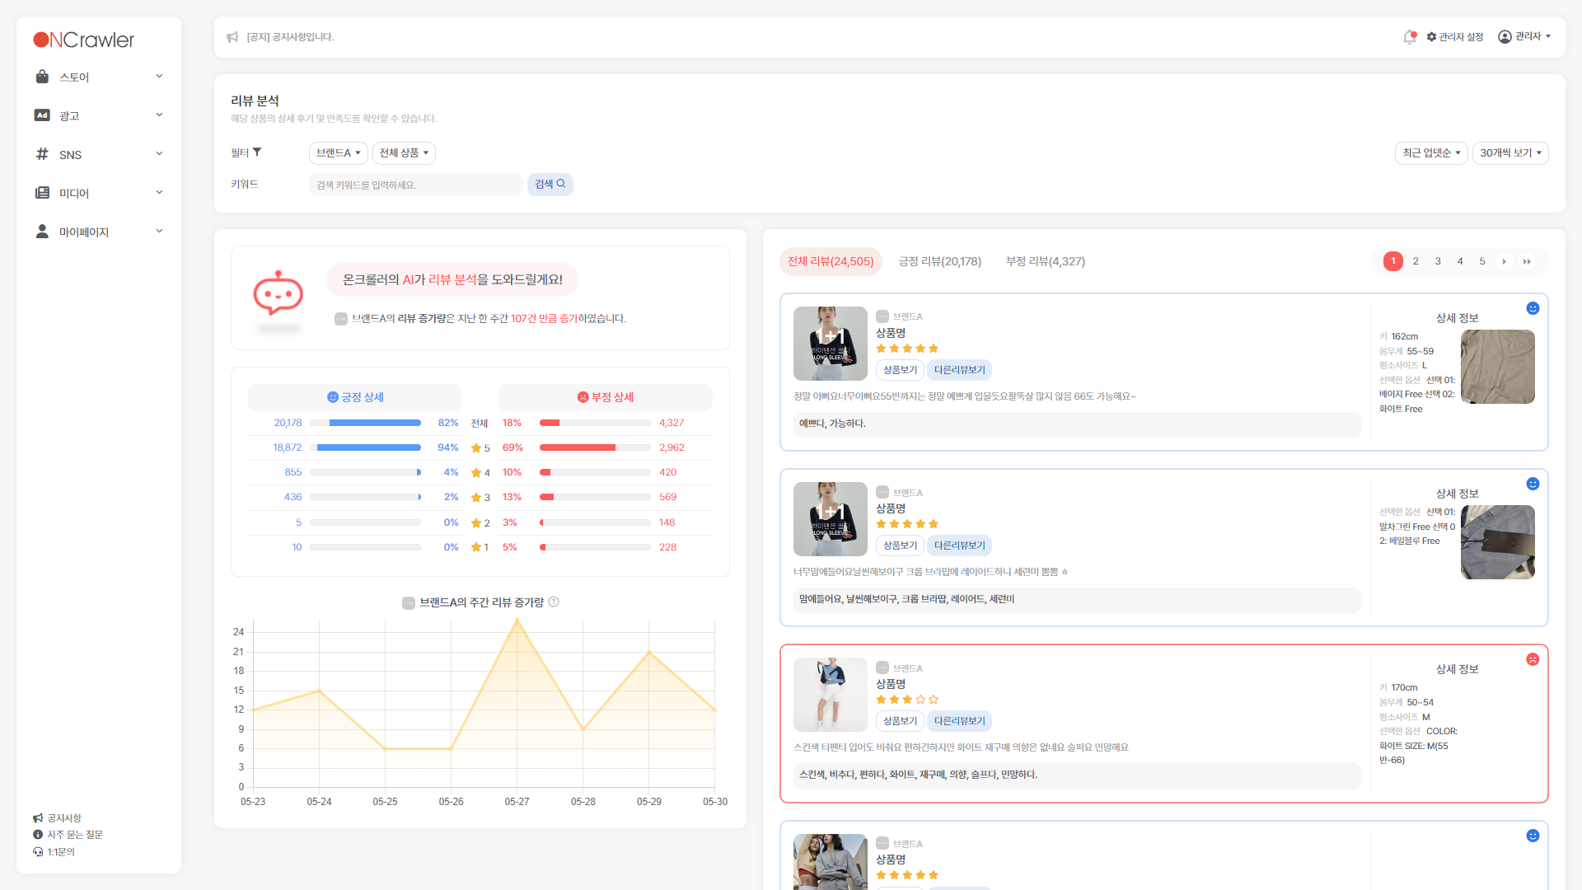Viewport: 1582px width, 890px height.
Task: Expand the SNS sidebar menu
Action: [x=99, y=154]
